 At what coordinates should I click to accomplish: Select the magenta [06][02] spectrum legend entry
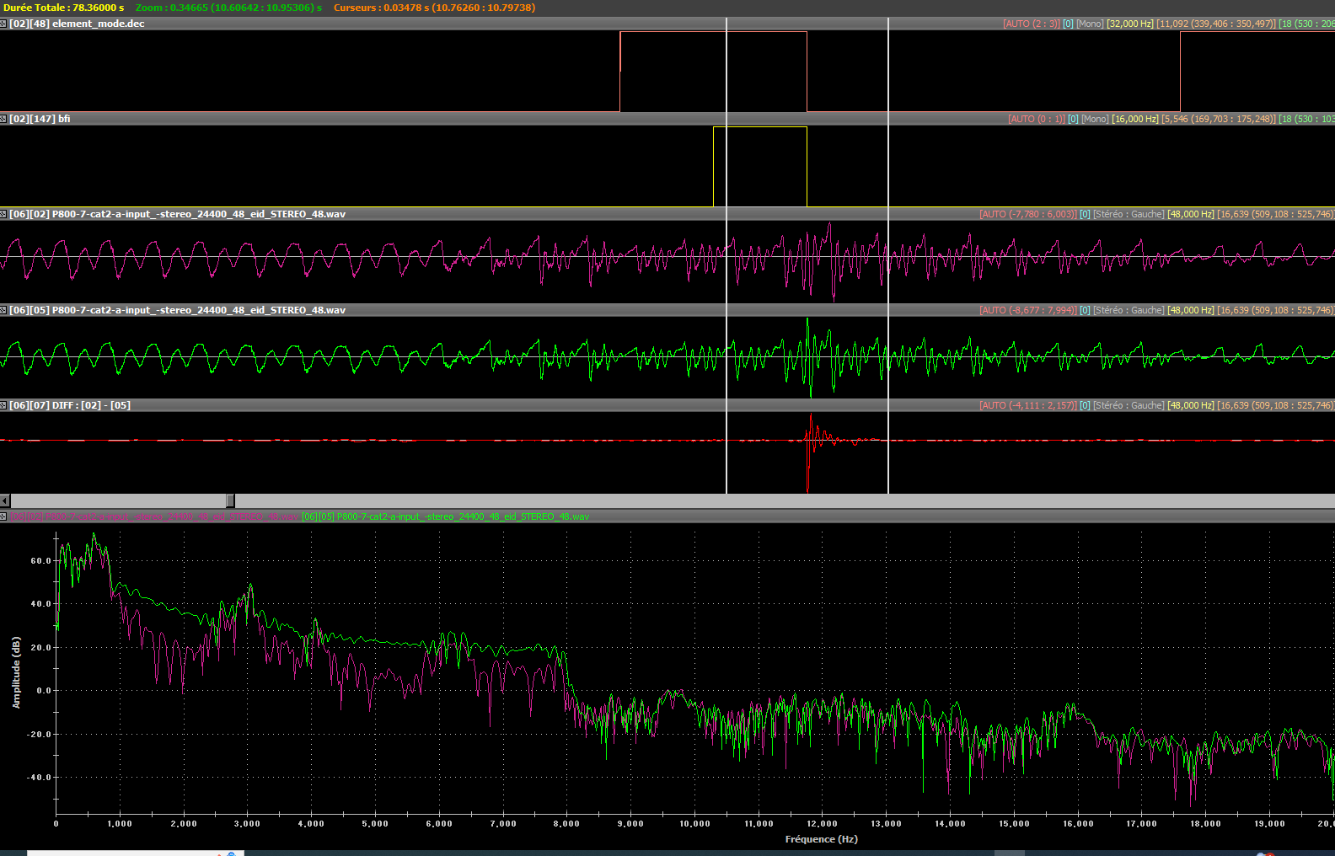coord(154,516)
